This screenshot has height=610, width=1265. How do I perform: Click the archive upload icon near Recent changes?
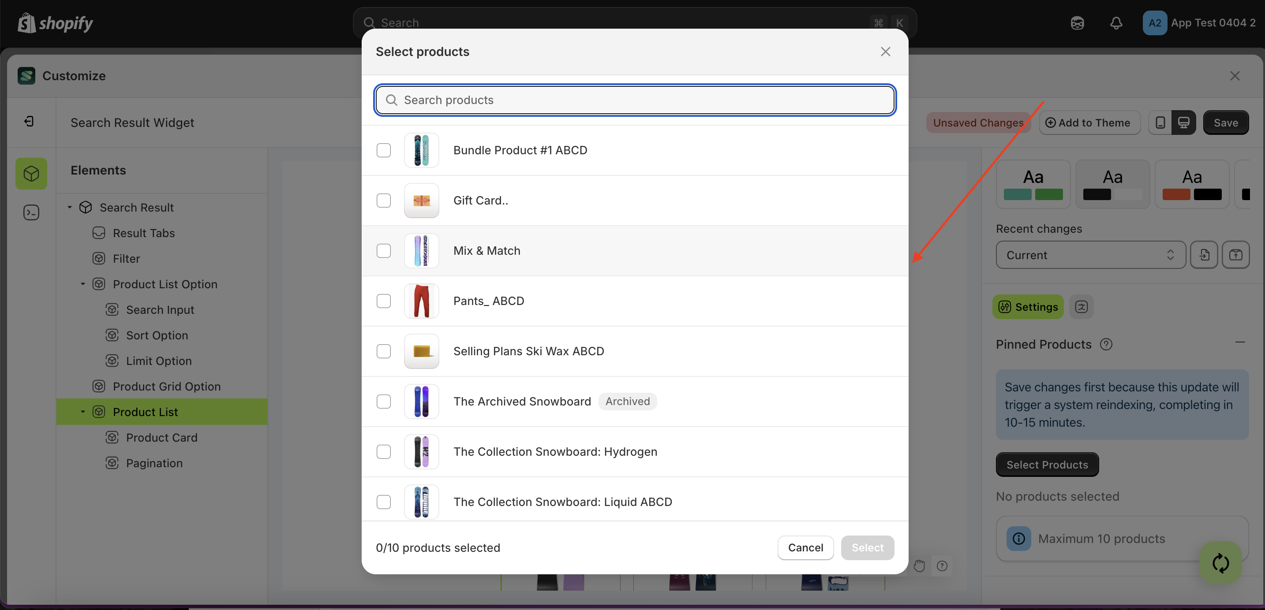(1236, 255)
